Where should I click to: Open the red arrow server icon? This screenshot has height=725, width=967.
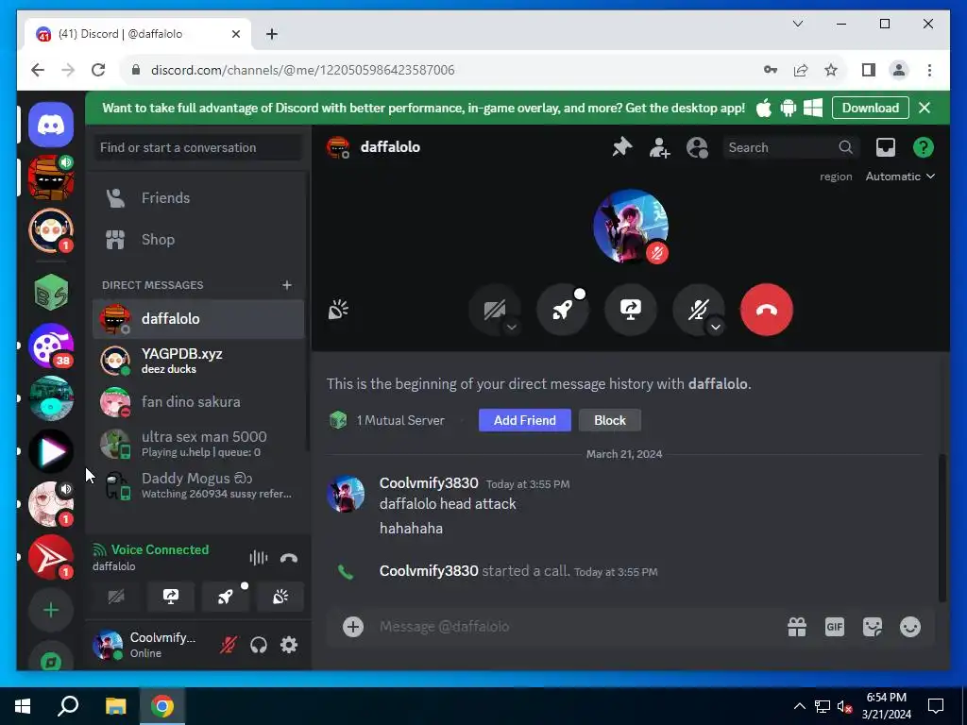pyautogui.click(x=51, y=557)
